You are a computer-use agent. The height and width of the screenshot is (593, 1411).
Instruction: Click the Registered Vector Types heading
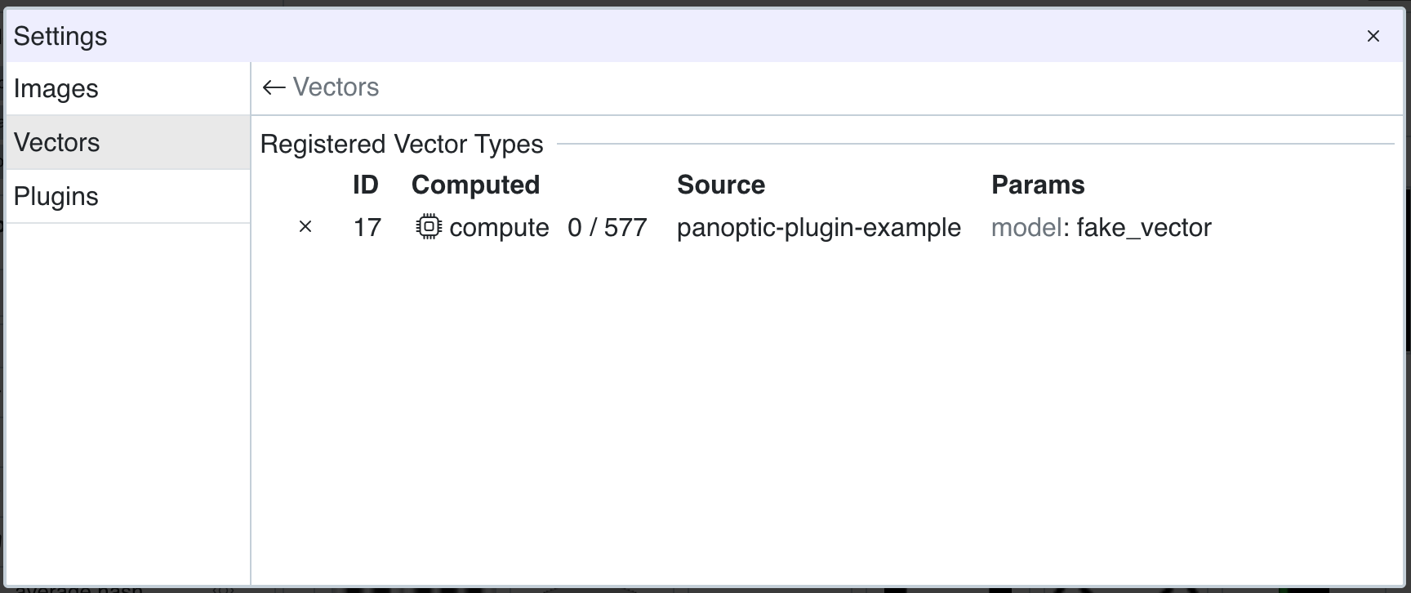click(402, 144)
